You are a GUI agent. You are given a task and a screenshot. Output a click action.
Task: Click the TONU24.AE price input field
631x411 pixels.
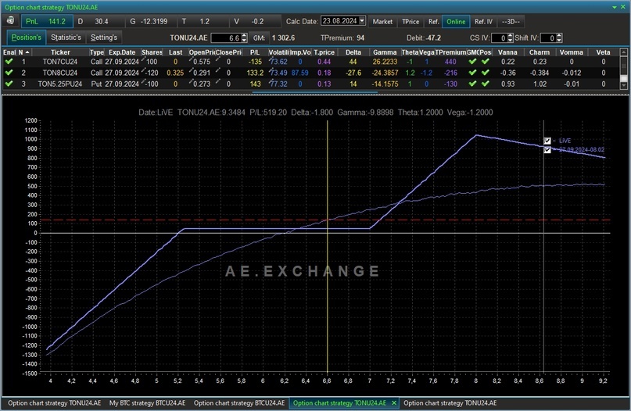(226, 38)
